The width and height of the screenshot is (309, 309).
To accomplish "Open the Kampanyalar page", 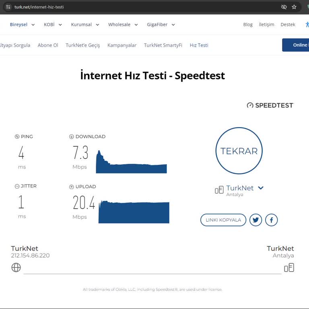I will (x=122, y=45).
